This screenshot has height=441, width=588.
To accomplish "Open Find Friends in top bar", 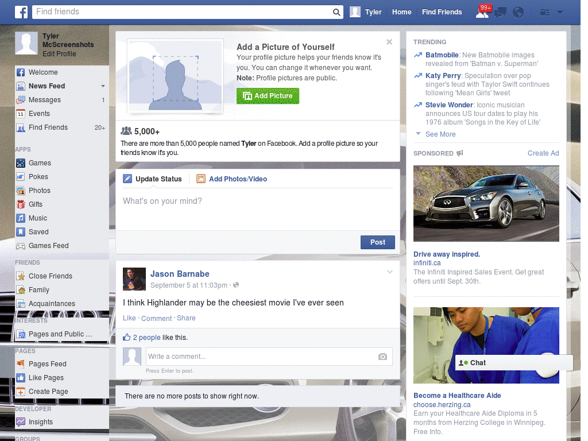I will point(442,12).
